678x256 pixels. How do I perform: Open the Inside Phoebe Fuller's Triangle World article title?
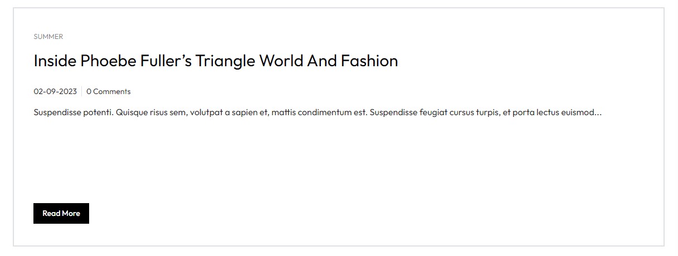pos(216,61)
